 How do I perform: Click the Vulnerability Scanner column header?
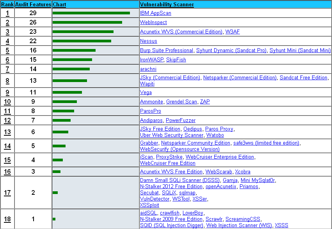click(167, 4)
